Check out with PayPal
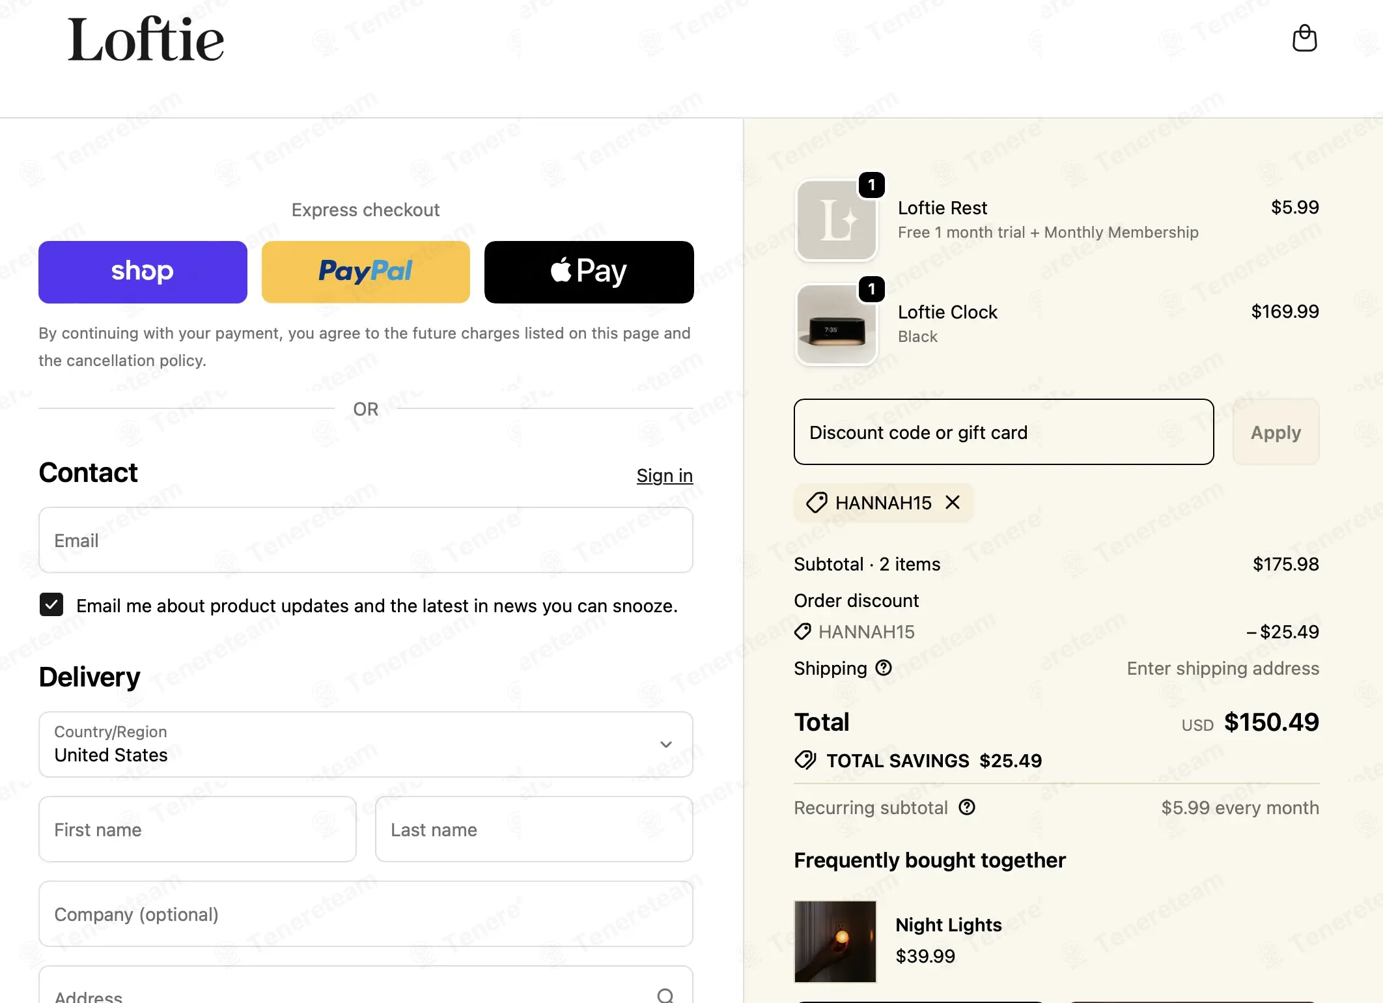Image resolution: width=1383 pixels, height=1003 pixels. pos(366,272)
